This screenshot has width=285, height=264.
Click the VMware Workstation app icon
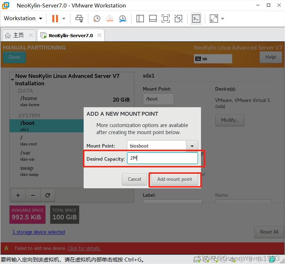6,5
